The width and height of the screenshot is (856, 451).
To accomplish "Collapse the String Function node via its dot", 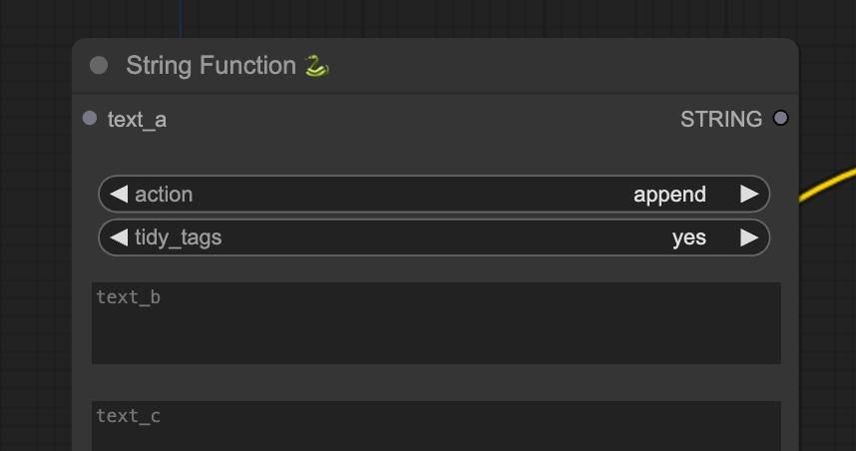I will [98, 66].
